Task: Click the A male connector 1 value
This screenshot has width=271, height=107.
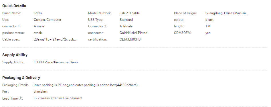Action: [39, 26]
